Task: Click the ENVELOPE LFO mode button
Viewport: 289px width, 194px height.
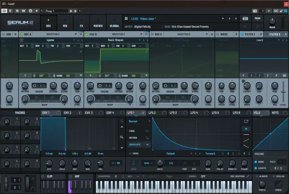Action: (139, 144)
